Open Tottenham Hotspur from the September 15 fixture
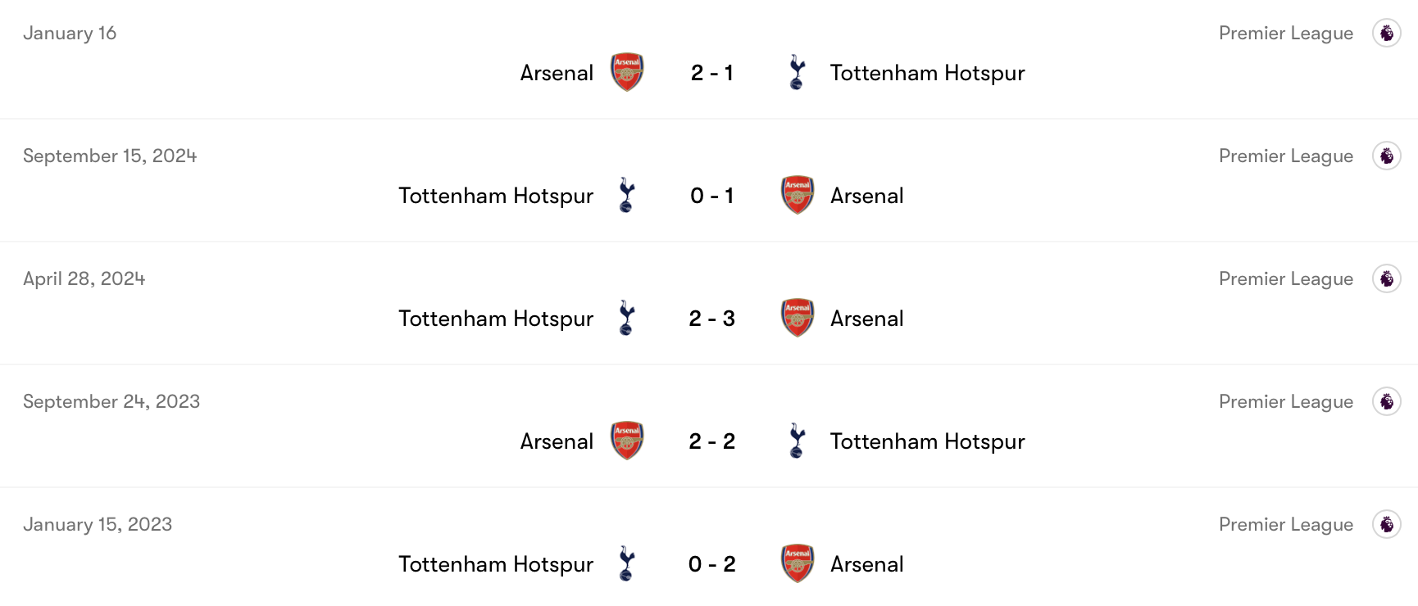 (495, 195)
